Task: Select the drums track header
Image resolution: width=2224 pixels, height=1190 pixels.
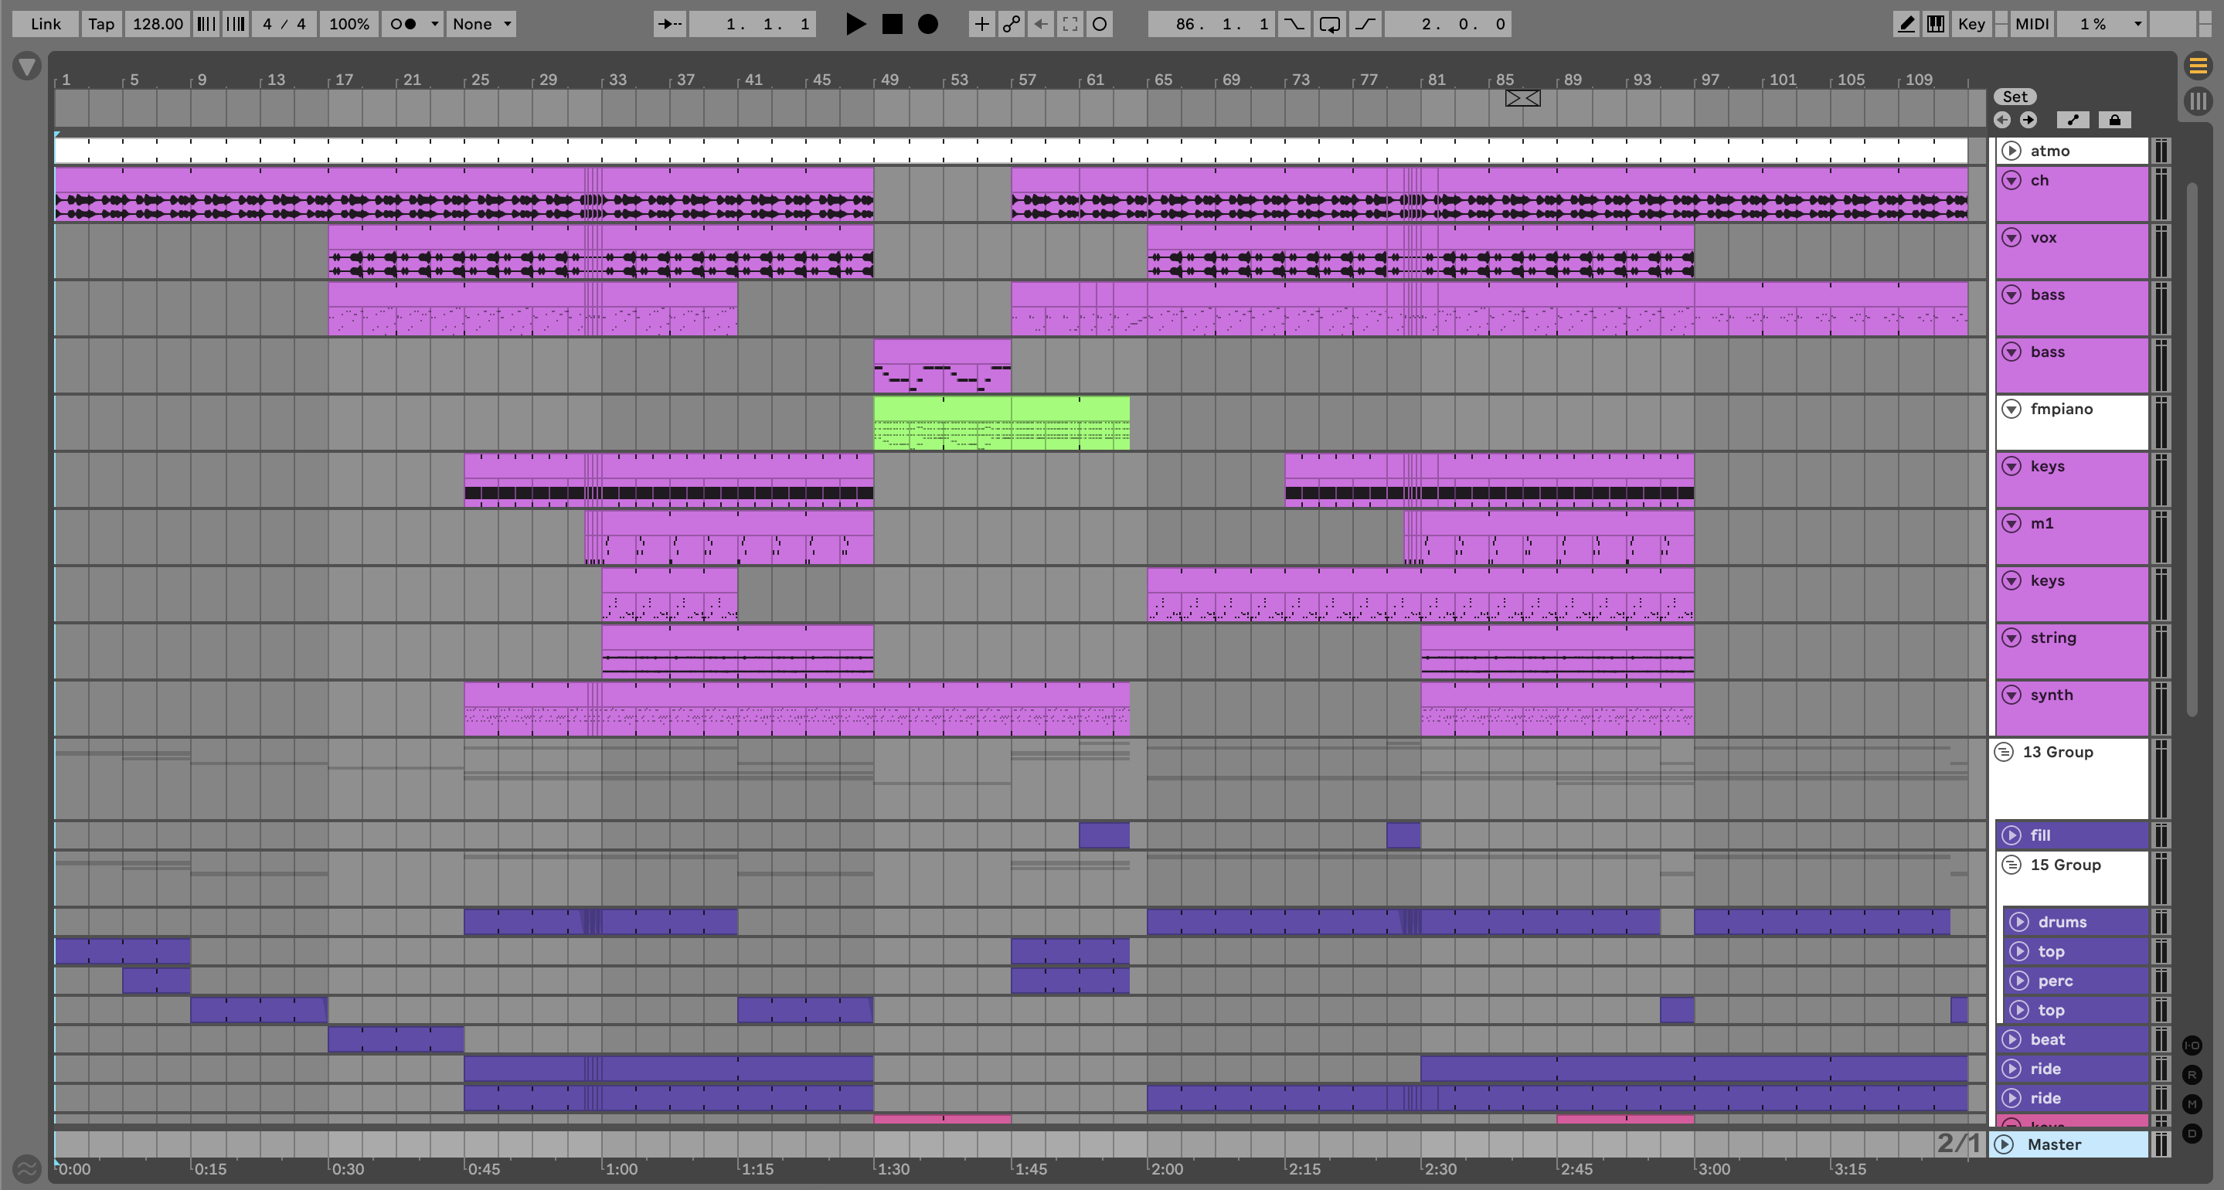Action: click(x=2081, y=921)
